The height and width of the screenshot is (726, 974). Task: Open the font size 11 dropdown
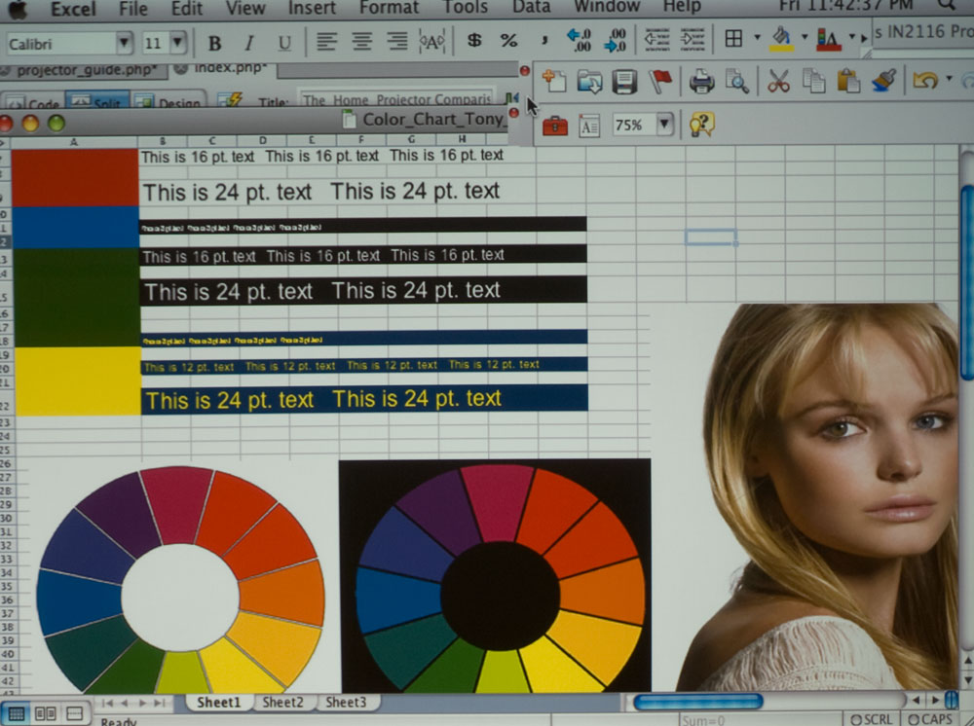(177, 43)
